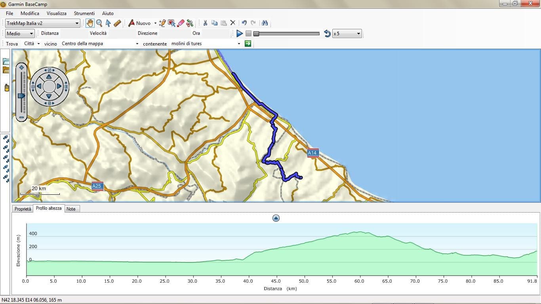This screenshot has height=304, width=541.
Task: Select the Erase tool
Action: click(181, 23)
